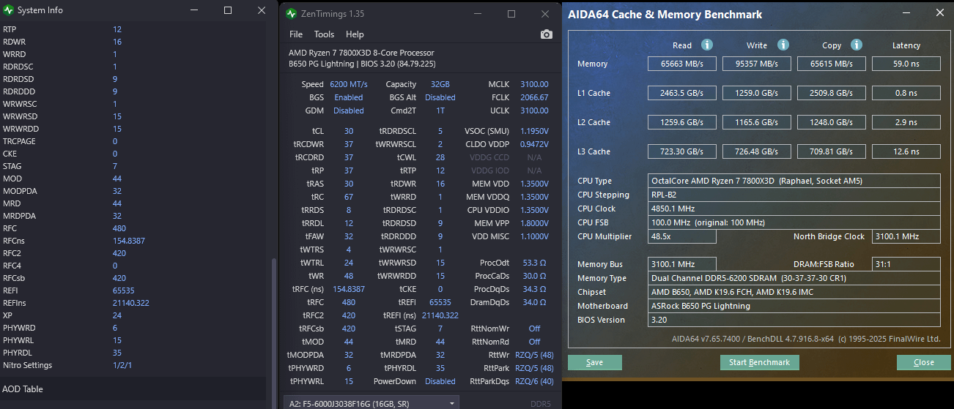Viewport: 954px width, 409px height.
Task: Open the Tools menu in ZenTimings
Action: point(324,34)
